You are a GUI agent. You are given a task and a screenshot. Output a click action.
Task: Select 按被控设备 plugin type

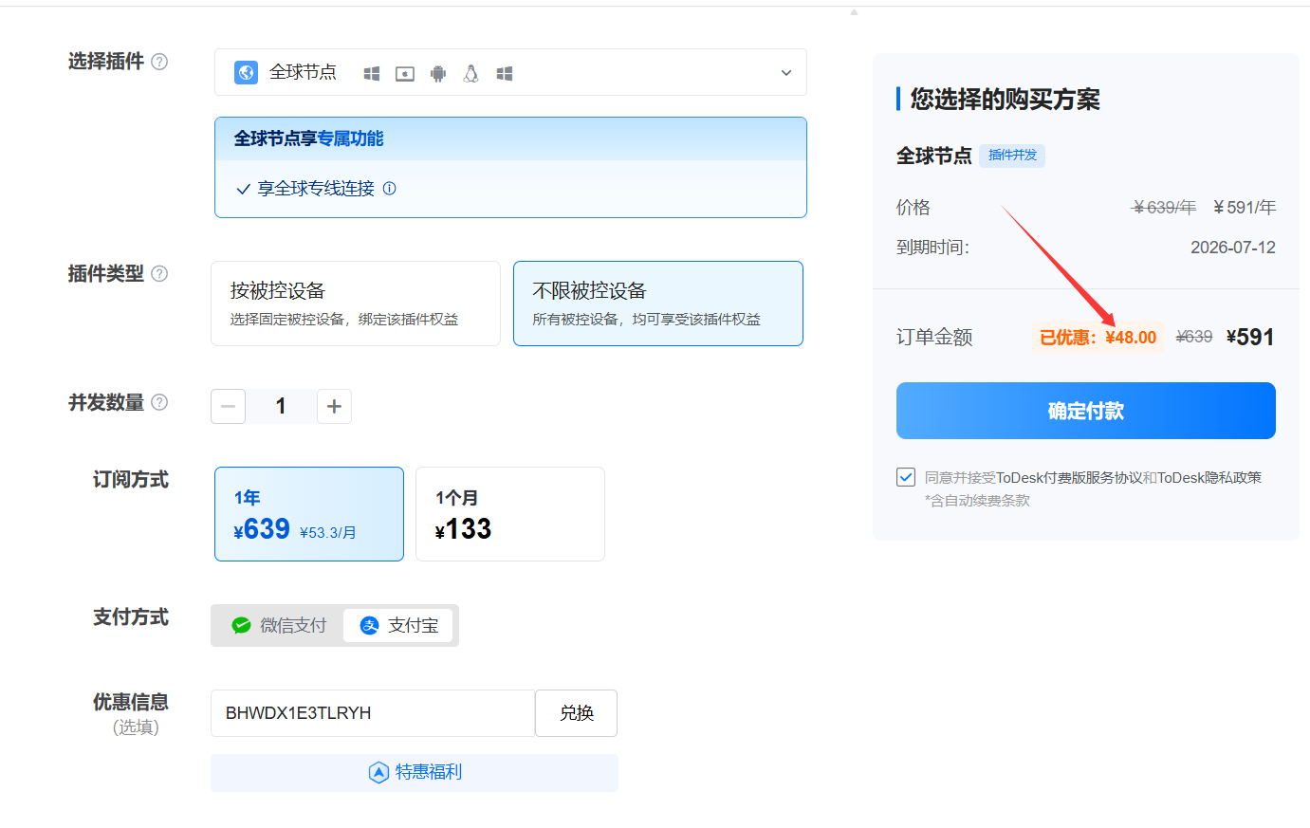[x=356, y=304]
